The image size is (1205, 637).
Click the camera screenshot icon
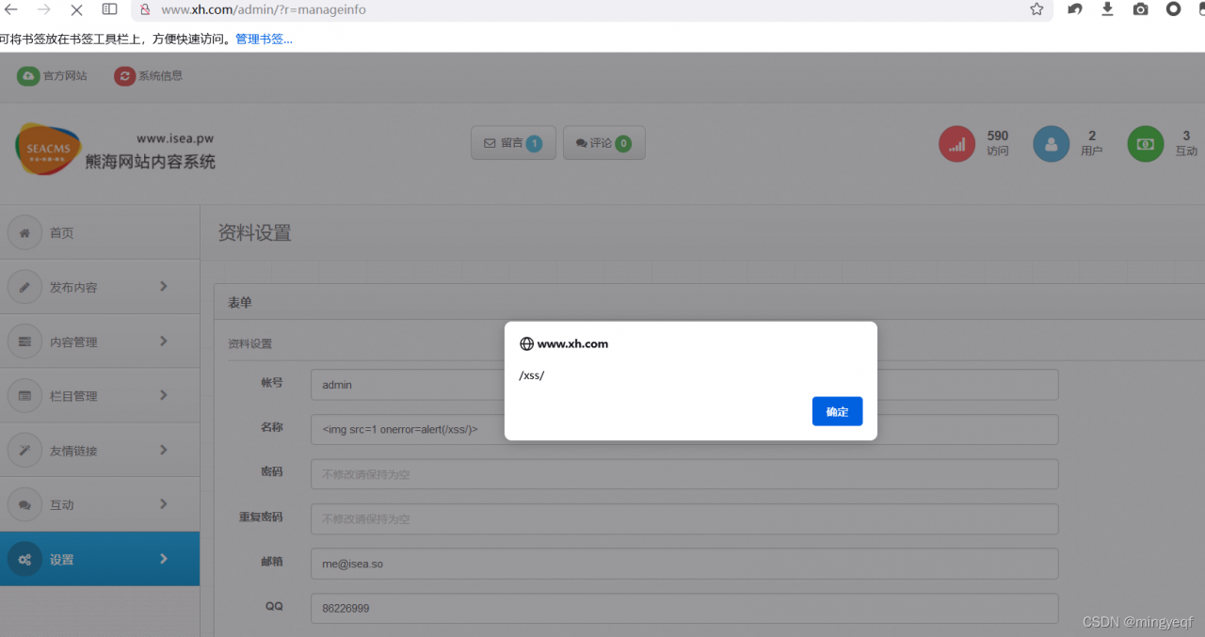(x=1140, y=8)
